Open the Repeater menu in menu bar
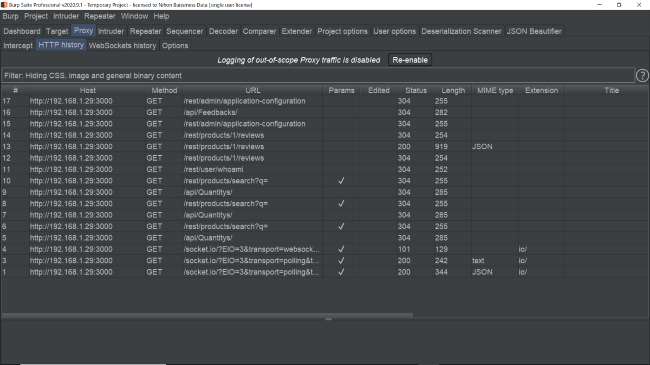Screen dimensions: 650x365 tap(100, 16)
